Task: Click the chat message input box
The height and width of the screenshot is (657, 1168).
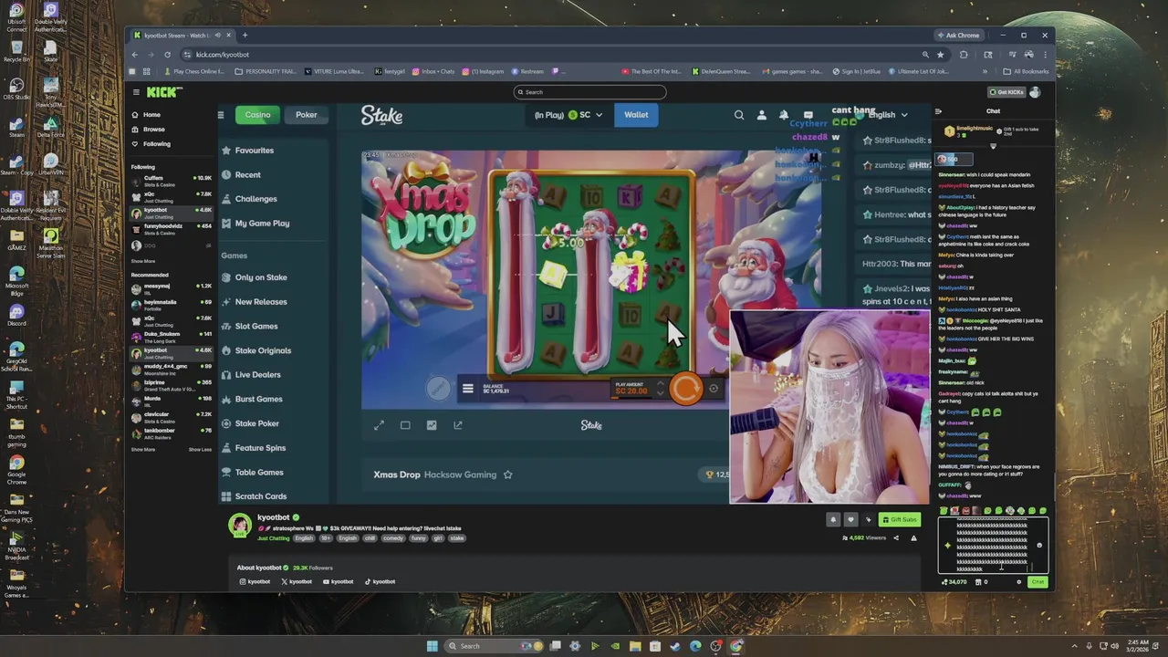Action: click(x=993, y=546)
